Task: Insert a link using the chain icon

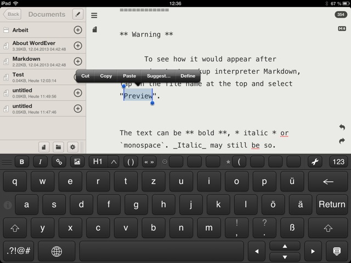Action: point(58,162)
